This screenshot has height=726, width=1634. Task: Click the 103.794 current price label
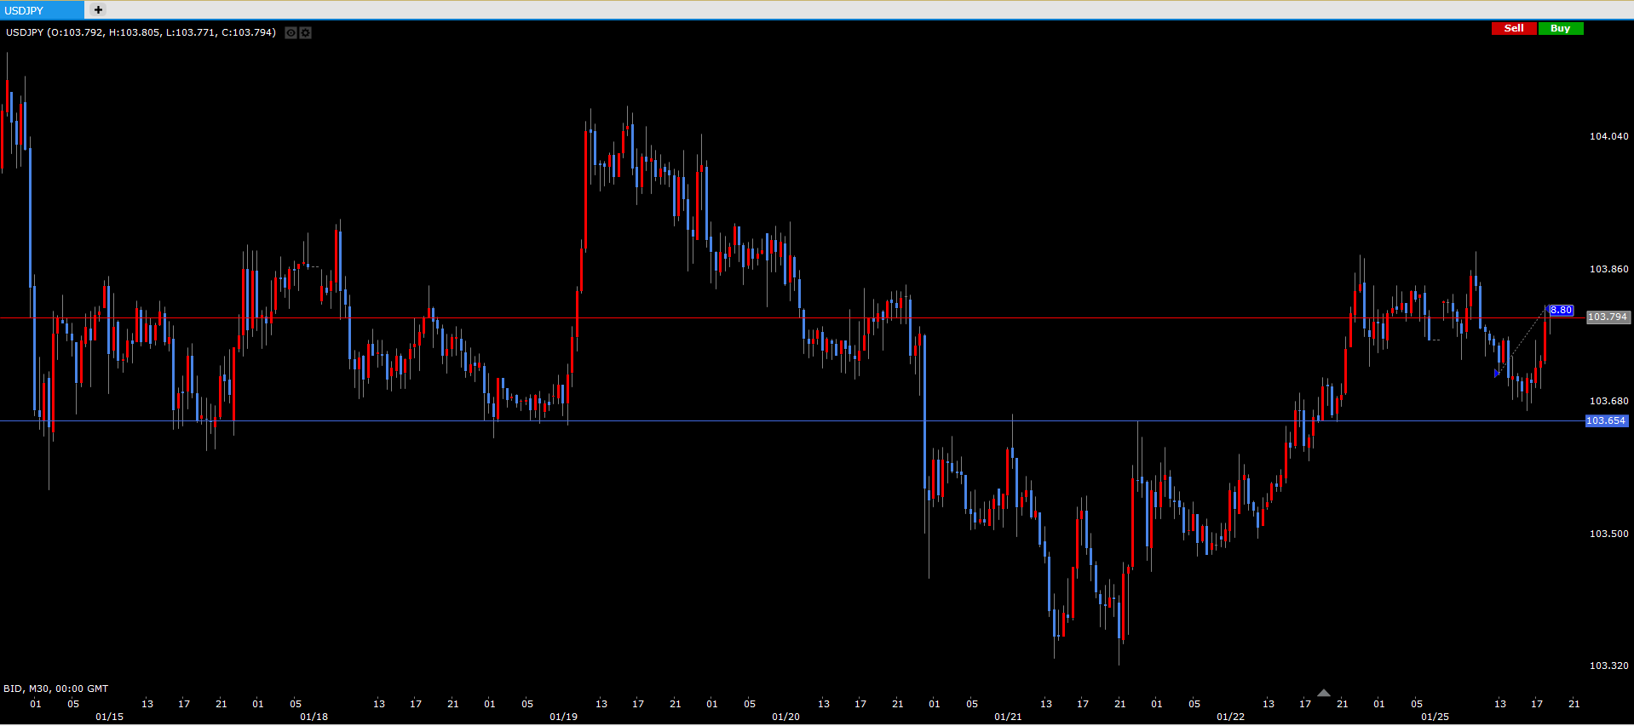[1608, 317]
